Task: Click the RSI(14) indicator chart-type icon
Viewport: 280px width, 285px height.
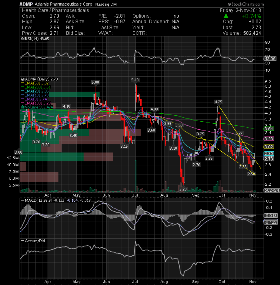Action: tap(22, 39)
